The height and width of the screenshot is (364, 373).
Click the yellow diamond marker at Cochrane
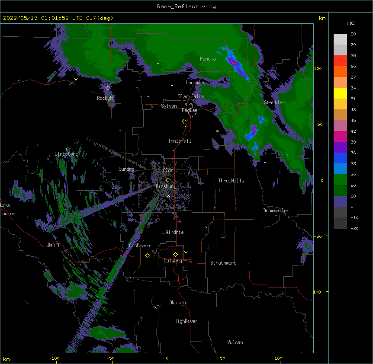(x=147, y=255)
